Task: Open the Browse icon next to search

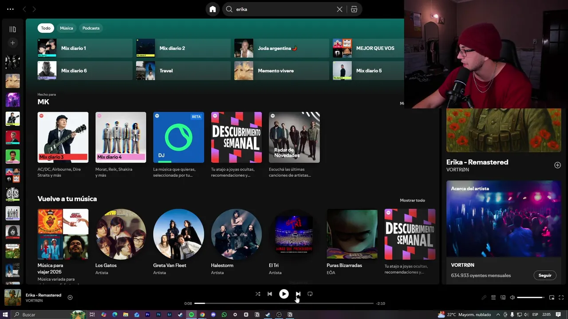Action: [354, 9]
